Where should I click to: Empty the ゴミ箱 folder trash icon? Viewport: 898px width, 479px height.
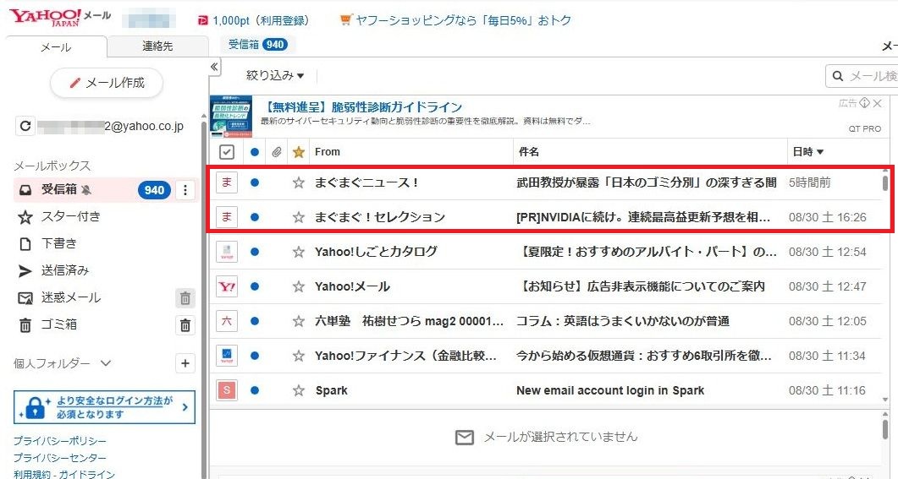185,325
